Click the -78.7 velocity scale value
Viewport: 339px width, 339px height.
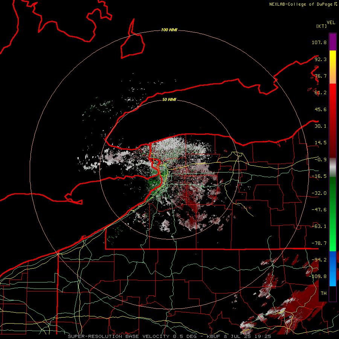pos(319,243)
